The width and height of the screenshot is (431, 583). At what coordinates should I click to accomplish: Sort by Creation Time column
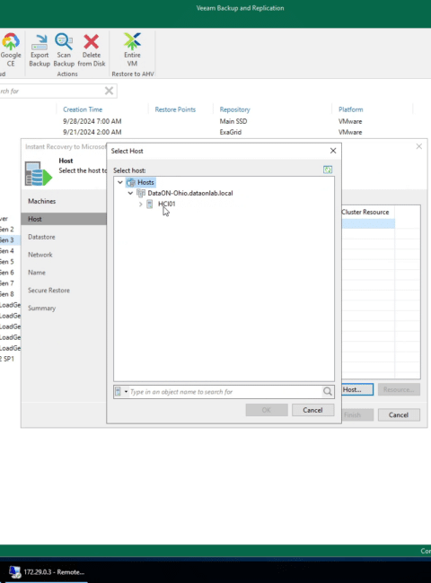[x=83, y=109]
